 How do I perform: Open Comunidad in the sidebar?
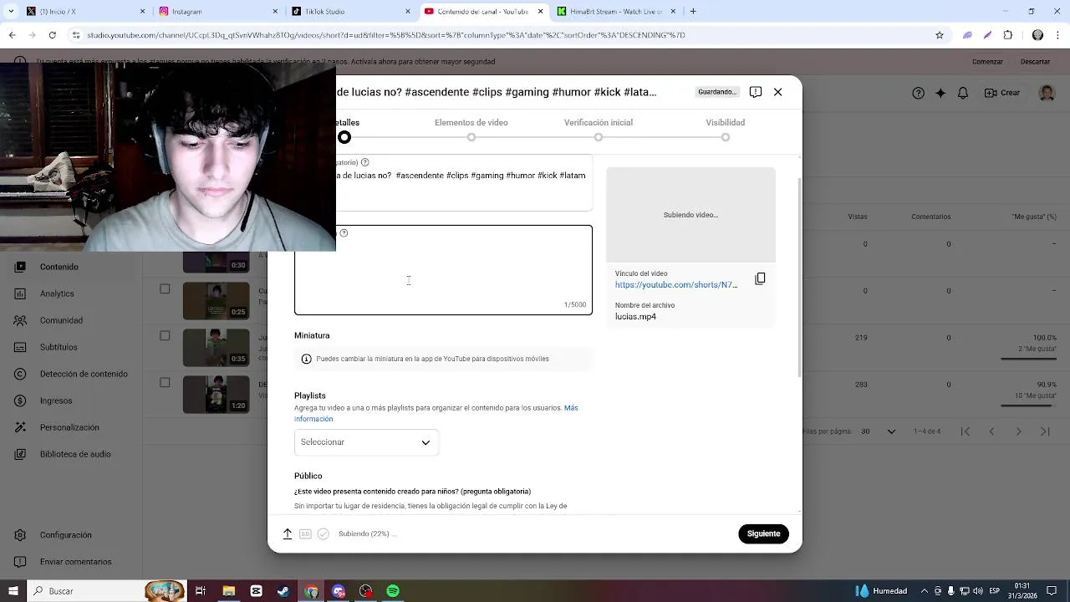(61, 320)
